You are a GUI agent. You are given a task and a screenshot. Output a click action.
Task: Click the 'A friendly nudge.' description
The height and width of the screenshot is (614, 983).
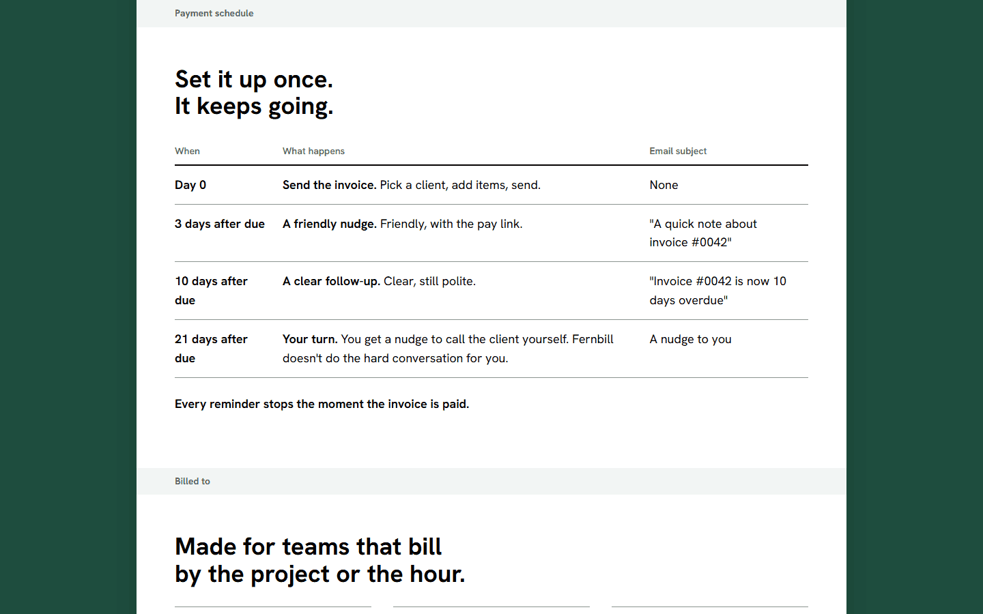pos(403,224)
